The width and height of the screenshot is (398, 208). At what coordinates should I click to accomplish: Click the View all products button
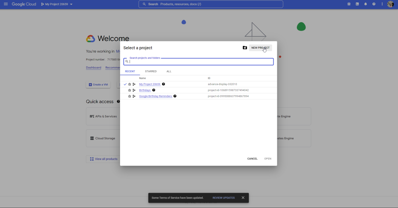104,159
